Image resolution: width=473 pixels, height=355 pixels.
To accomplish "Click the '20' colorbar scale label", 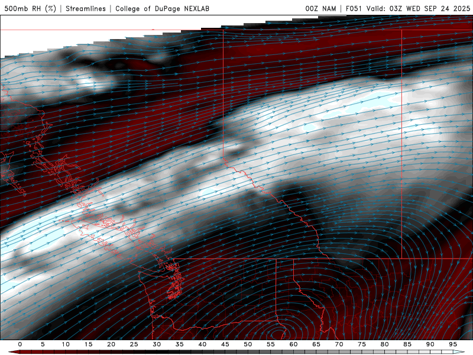I will (x=111, y=344).
